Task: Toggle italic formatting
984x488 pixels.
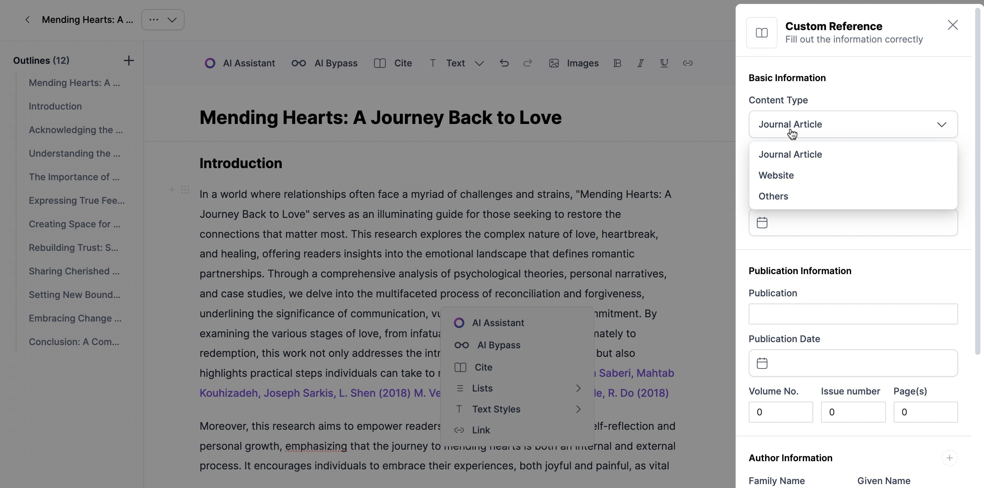Action: pyautogui.click(x=641, y=63)
